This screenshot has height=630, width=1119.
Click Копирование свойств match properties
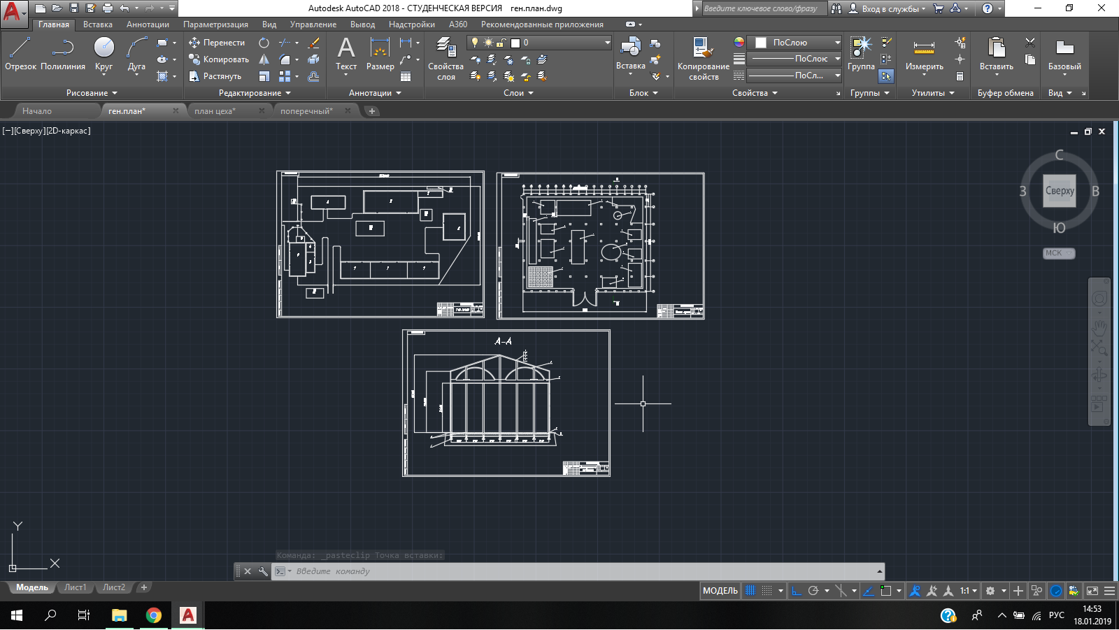click(704, 59)
